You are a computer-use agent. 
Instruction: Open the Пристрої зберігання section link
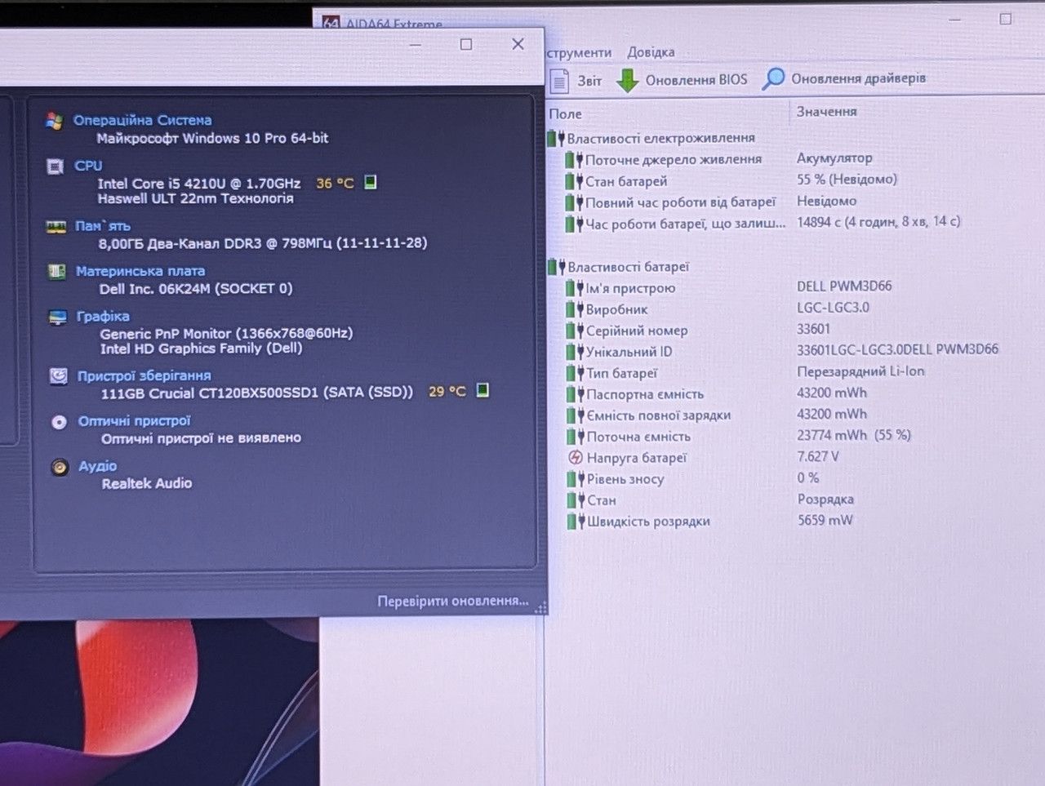(145, 376)
